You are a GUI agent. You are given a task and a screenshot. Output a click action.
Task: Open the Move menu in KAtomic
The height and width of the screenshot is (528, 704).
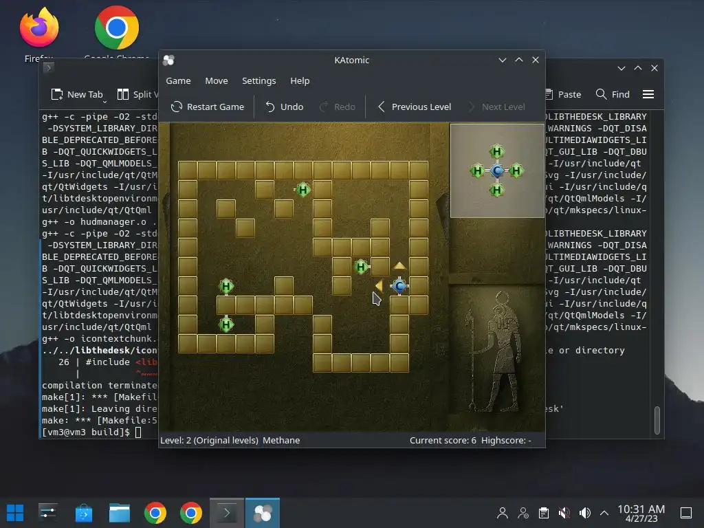(x=217, y=81)
